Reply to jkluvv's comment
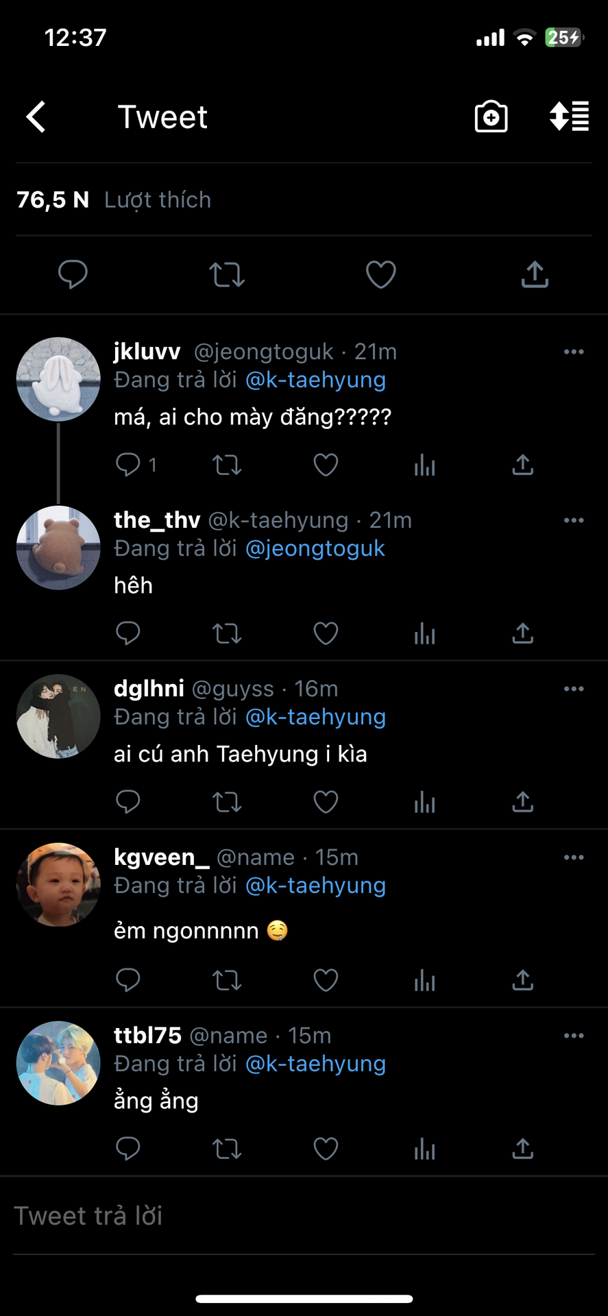This screenshot has height=1316, width=608. [128, 465]
